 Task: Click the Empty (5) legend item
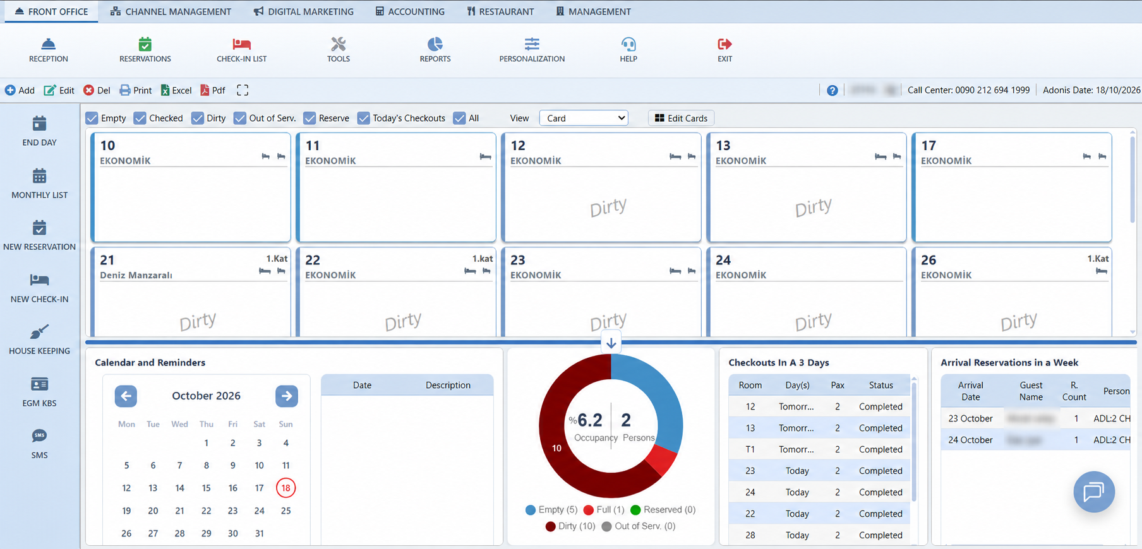pos(551,510)
